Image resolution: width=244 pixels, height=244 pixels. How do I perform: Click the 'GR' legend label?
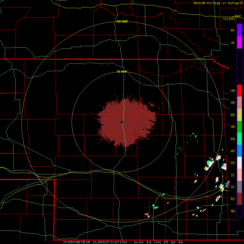point(233,103)
